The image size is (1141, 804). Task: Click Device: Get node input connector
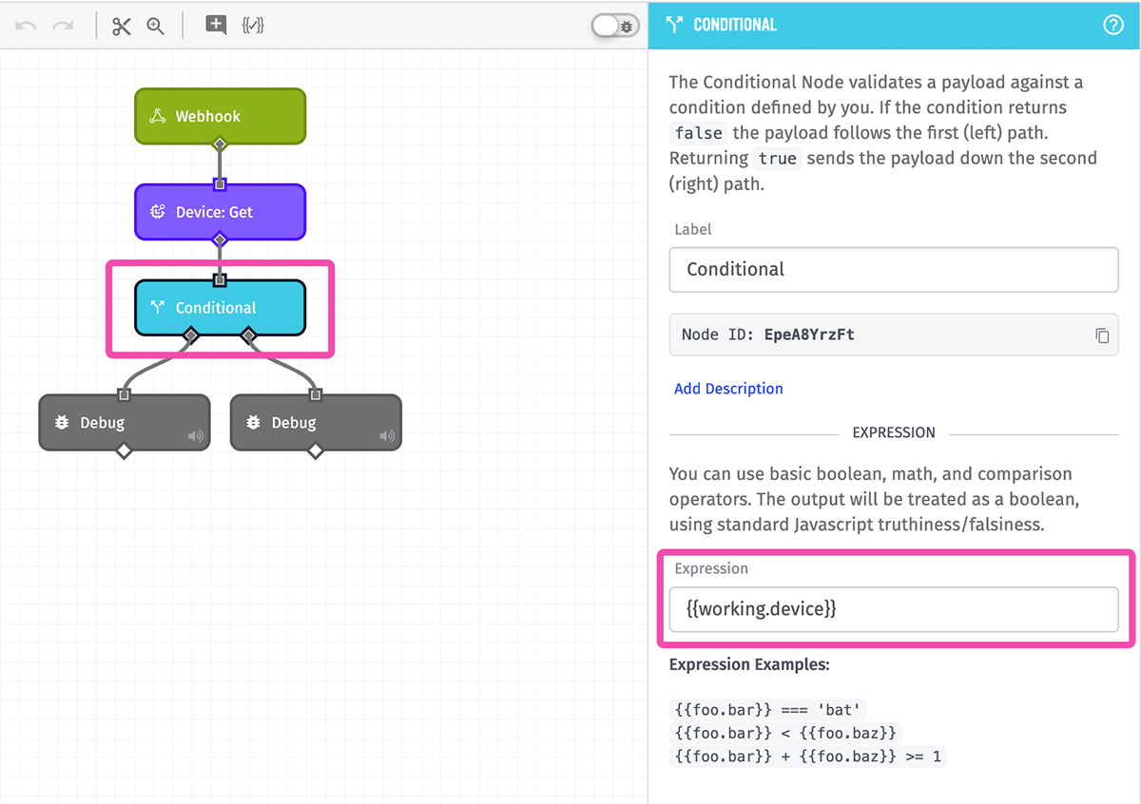tap(220, 183)
